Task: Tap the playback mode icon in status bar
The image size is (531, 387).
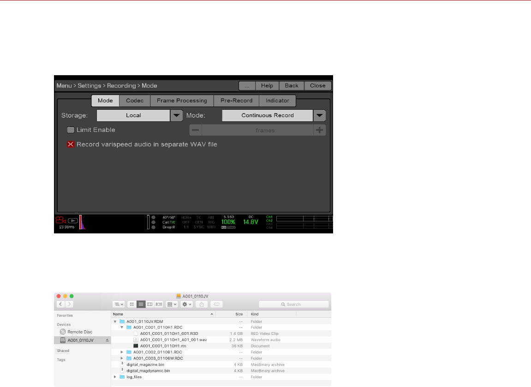Action: coord(73,220)
